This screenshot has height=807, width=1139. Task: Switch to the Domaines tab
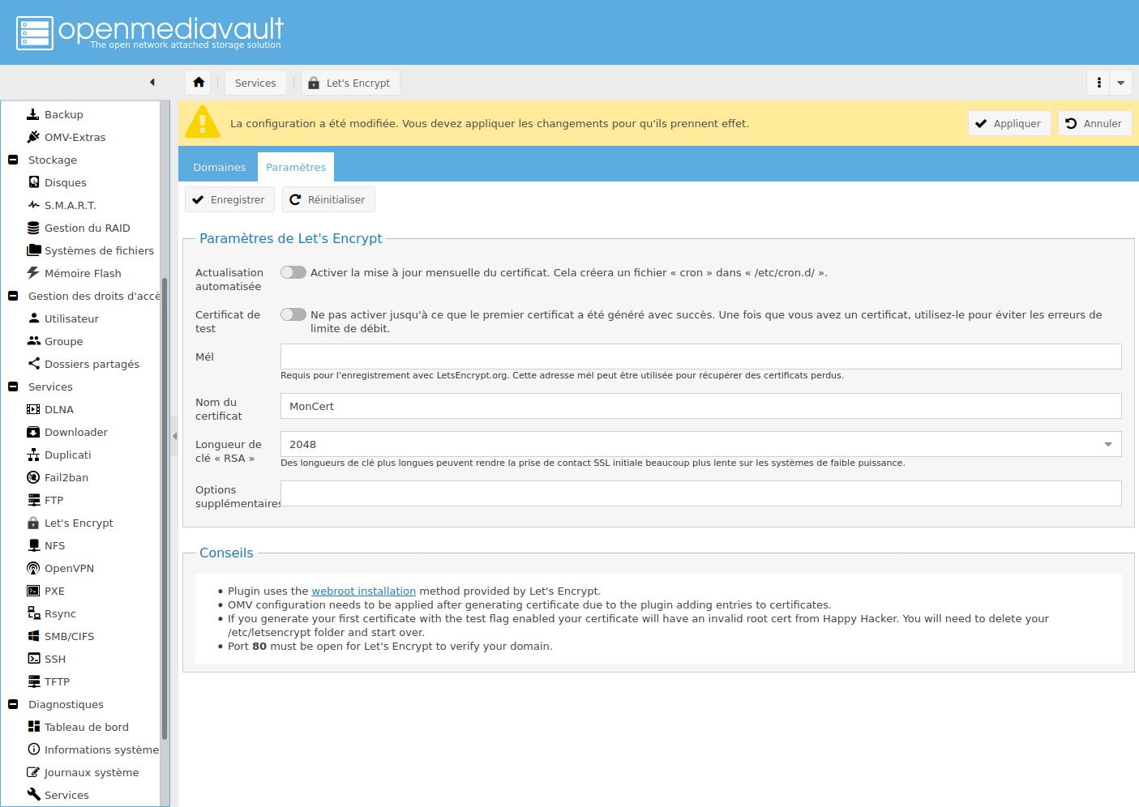tap(219, 168)
